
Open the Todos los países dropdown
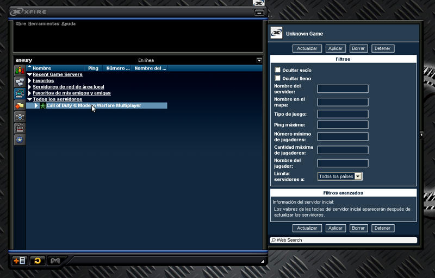pos(358,176)
